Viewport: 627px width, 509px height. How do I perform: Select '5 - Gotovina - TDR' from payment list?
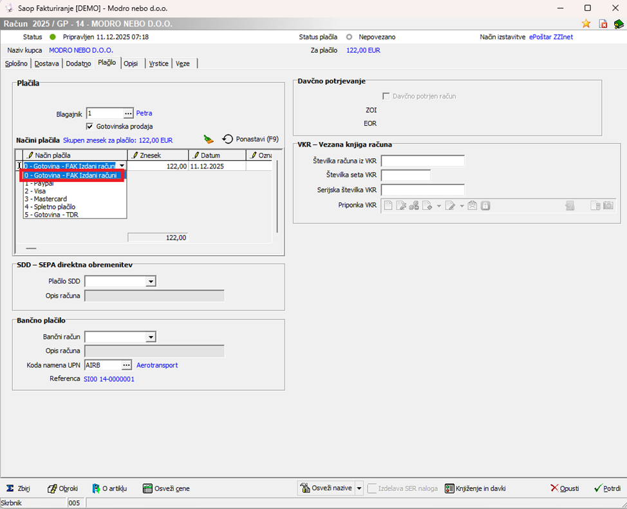click(x=75, y=215)
